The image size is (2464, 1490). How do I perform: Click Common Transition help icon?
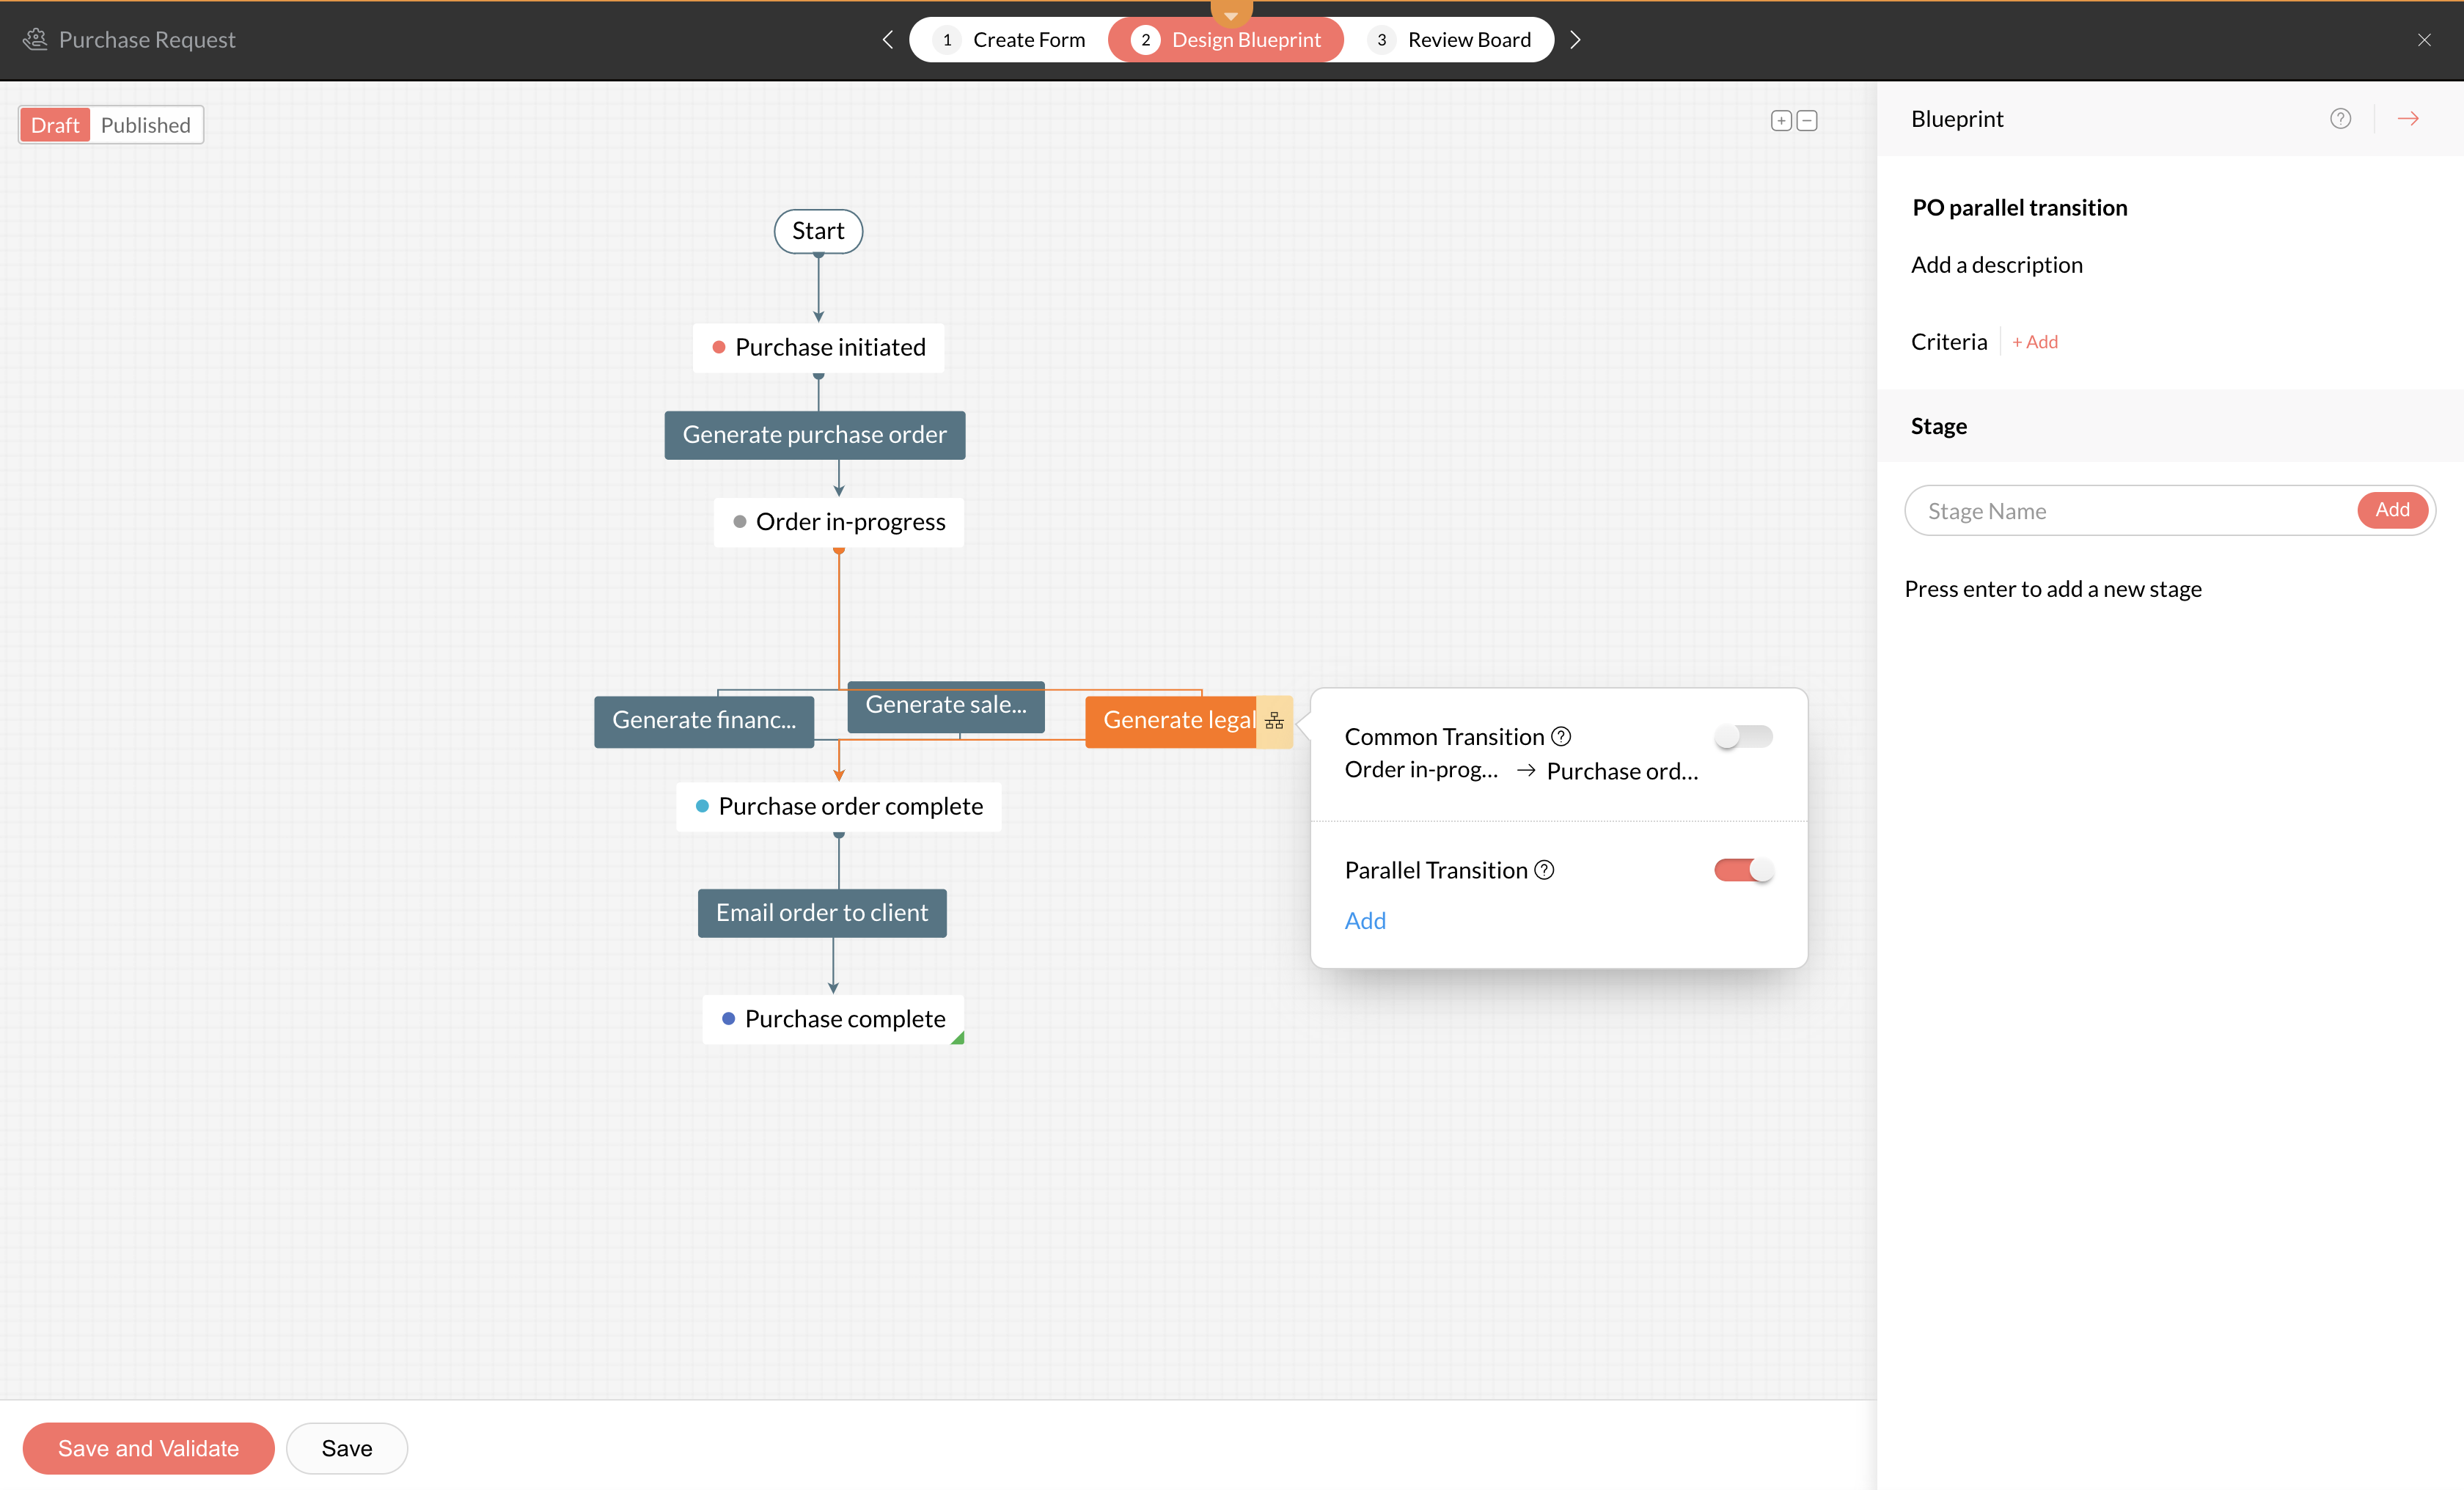[x=1561, y=737]
